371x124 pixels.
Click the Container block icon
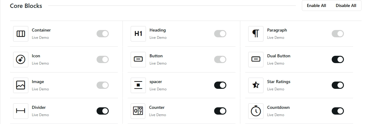point(21,34)
